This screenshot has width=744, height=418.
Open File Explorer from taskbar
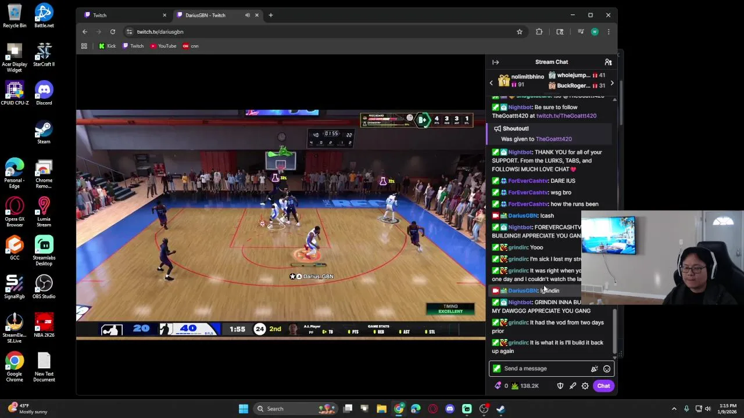381,409
